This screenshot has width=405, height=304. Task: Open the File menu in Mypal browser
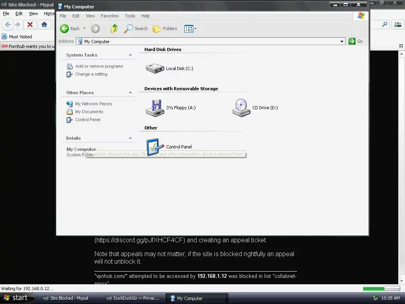pyautogui.click(x=6, y=13)
